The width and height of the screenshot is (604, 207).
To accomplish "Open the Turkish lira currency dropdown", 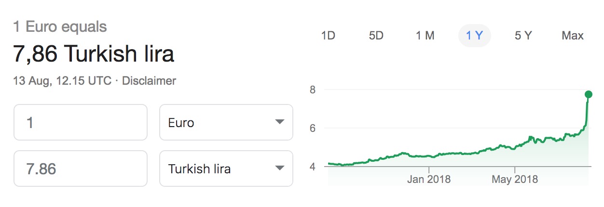I will (226, 168).
